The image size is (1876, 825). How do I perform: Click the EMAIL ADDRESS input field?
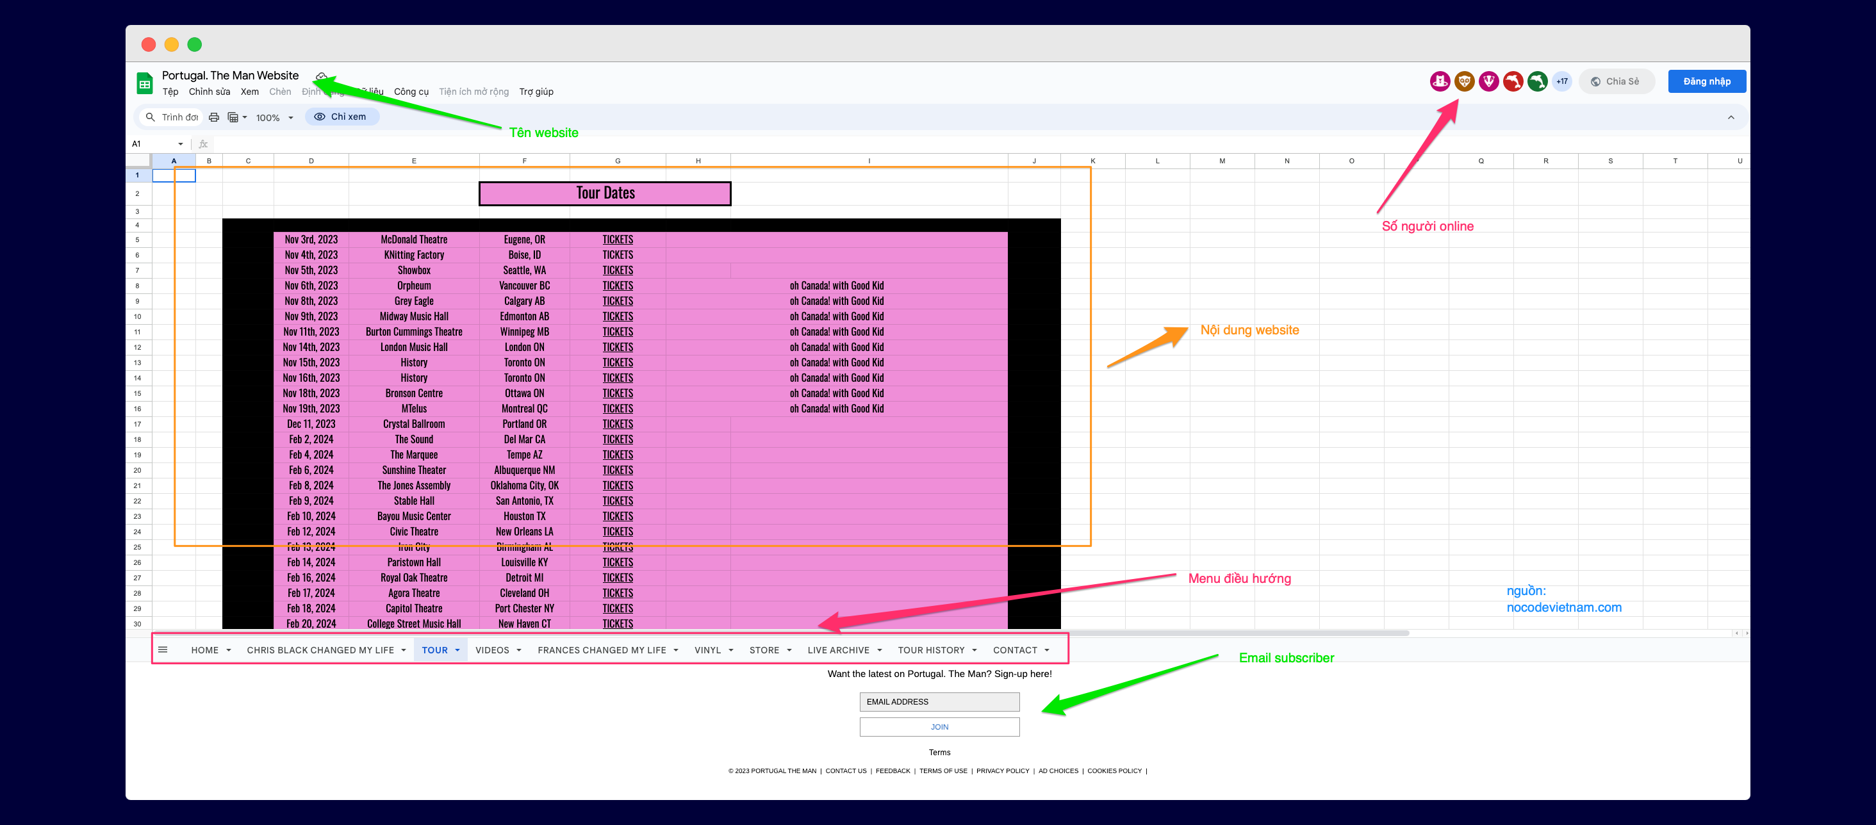pyautogui.click(x=939, y=701)
